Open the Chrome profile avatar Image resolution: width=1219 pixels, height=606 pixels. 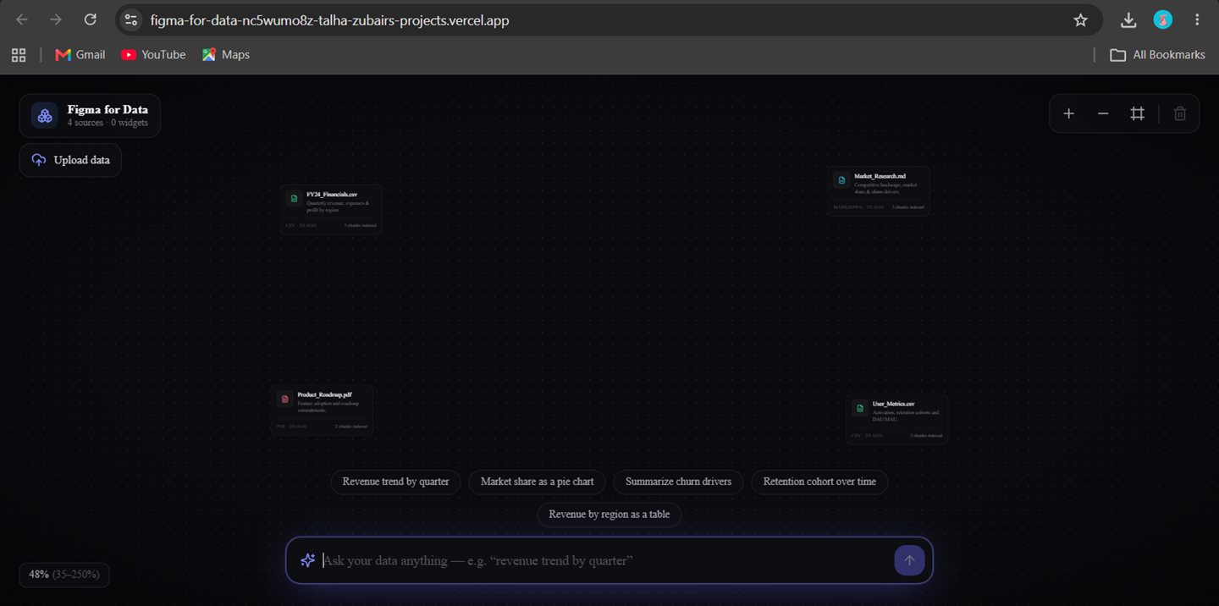pyautogui.click(x=1163, y=20)
